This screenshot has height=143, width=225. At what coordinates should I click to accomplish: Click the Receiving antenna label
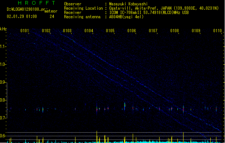pos(82,17)
